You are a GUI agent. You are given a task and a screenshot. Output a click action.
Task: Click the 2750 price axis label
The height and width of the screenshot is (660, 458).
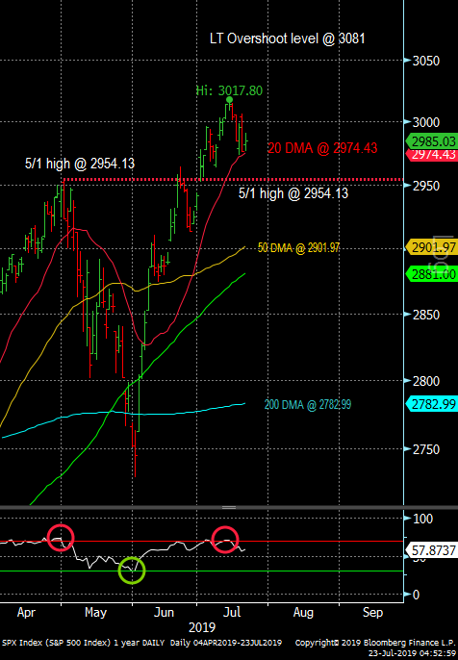click(426, 449)
